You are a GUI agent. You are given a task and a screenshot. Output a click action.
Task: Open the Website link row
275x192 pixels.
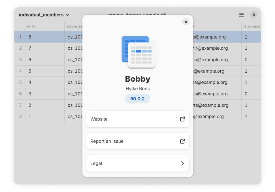click(x=138, y=119)
